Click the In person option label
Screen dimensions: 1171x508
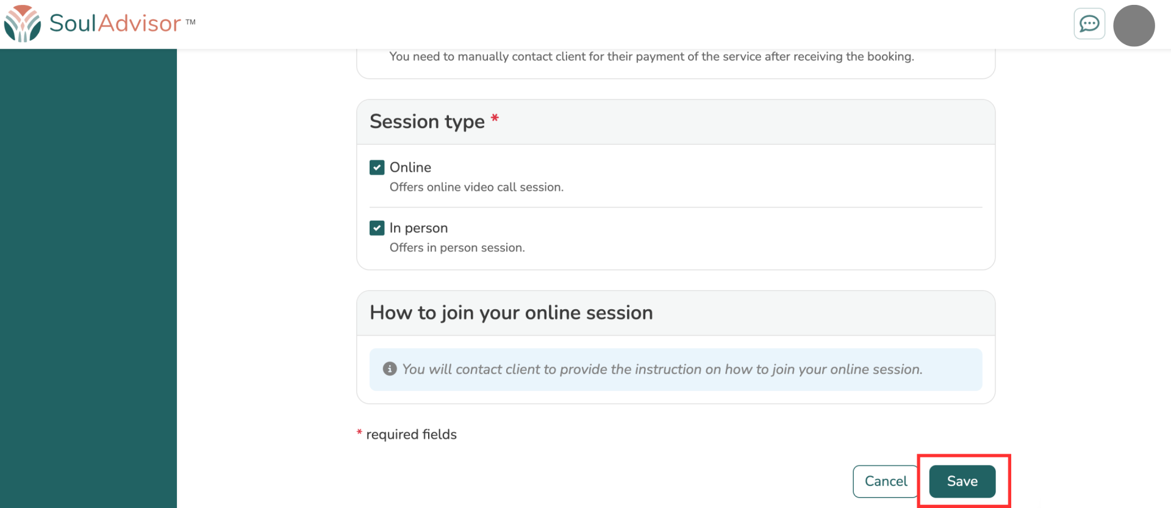[418, 228]
